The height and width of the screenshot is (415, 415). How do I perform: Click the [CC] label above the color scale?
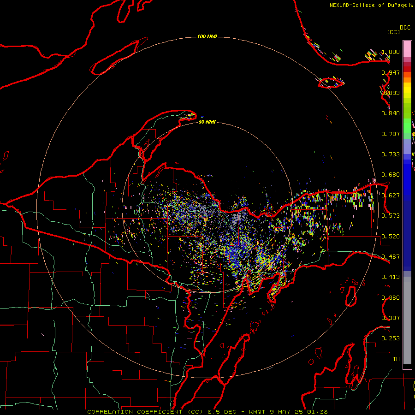(393, 32)
